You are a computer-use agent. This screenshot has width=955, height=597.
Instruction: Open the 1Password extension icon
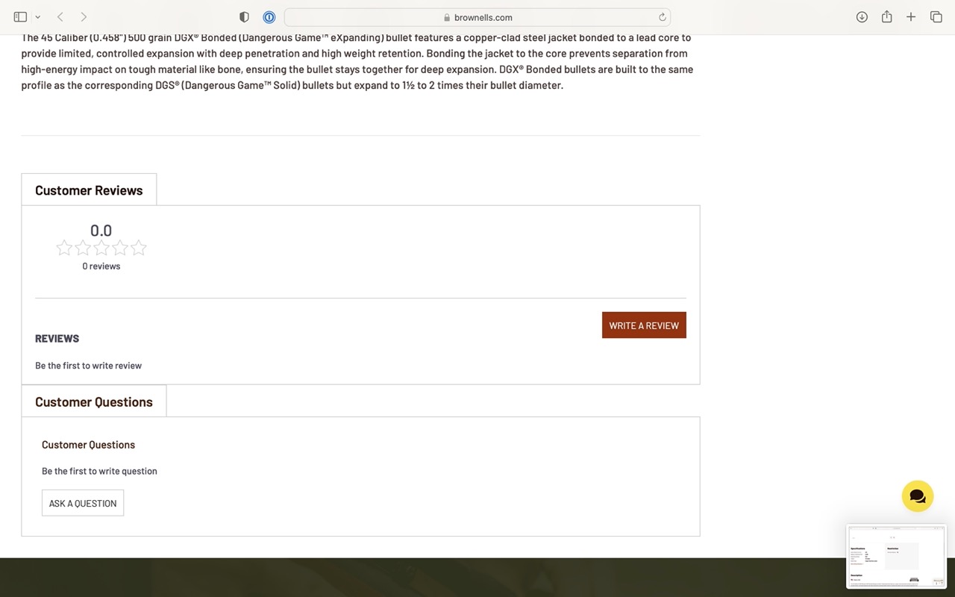(x=269, y=17)
